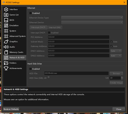Select the Achievements trophy icon
Image resolution: width=128 pixels, height=114 pixels.
pos(6,68)
